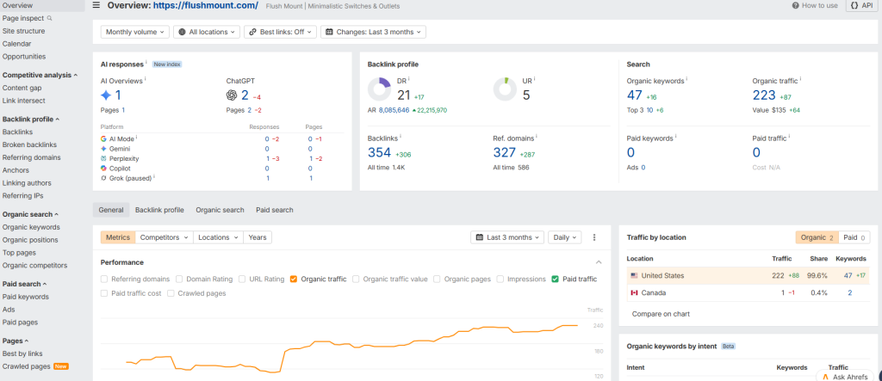Viewport: 882px width, 381px height.
Task: Open the three-dot chart options menu
Action: click(x=594, y=237)
